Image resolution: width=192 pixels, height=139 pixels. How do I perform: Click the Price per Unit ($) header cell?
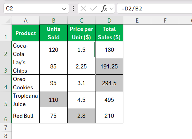click(82, 33)
